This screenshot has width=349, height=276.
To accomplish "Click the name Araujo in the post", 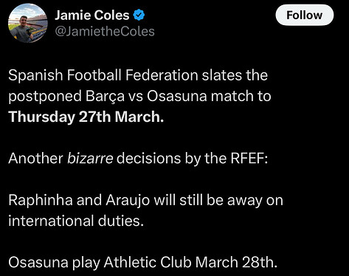I will coord(128,201).
